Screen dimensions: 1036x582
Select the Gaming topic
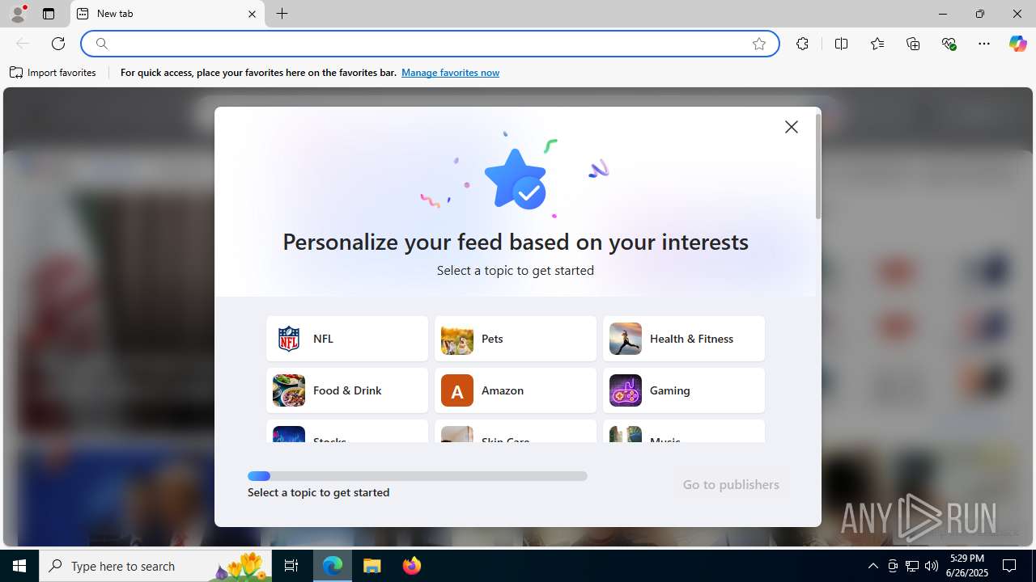click(x=684, y=390)
